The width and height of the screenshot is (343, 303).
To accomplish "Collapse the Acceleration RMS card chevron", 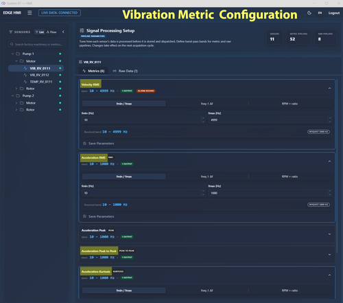I will 329,161.
